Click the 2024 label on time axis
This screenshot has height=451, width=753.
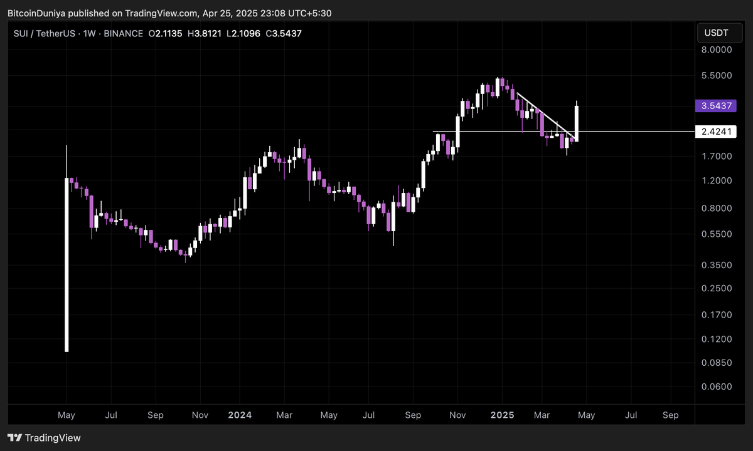click(240, 415)
